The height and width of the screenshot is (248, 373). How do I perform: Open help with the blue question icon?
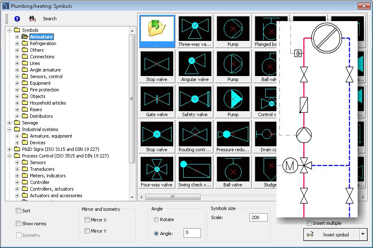(x=17, y=19)
